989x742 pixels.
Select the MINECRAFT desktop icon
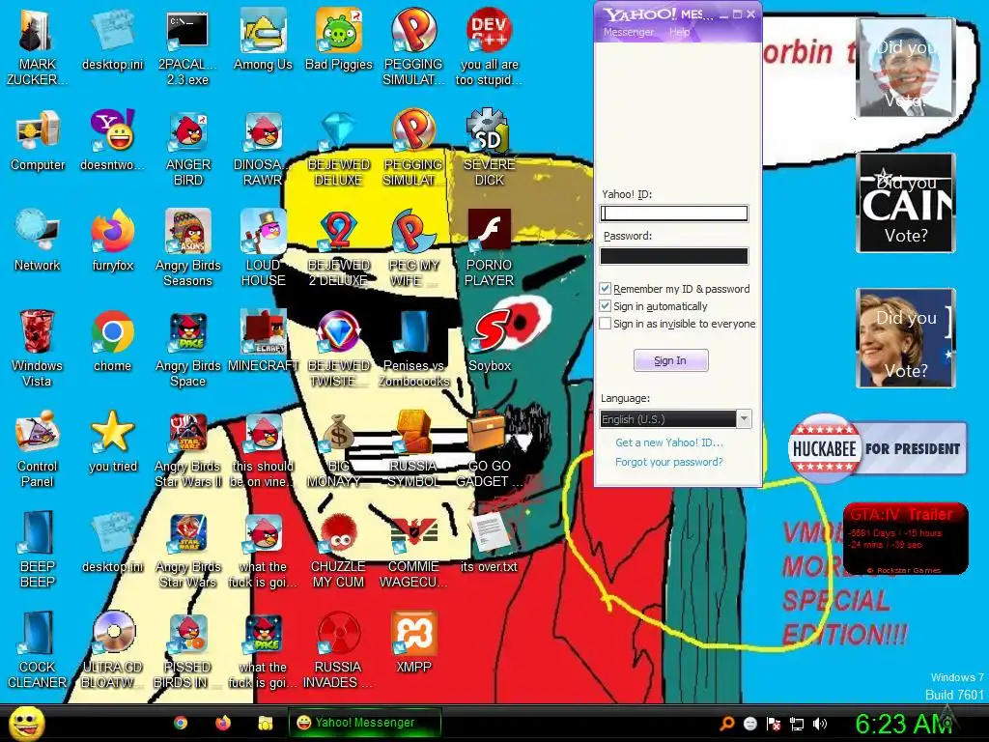point(263,341)
